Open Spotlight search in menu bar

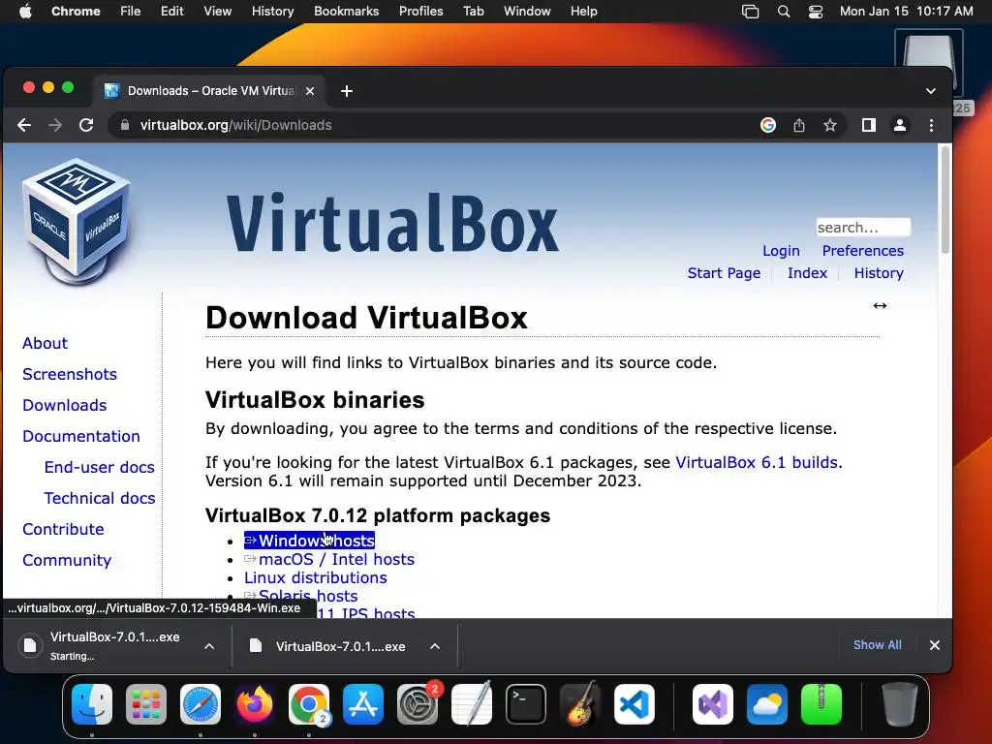pyautogui.click(x=783, y=12)
